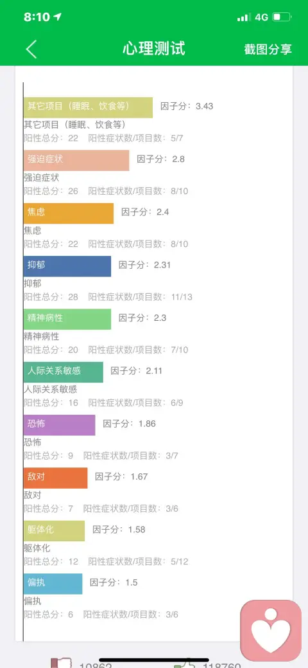Tap the signal strength bars icon
Viewport: 308px width, 668px height.
[244, 17]
